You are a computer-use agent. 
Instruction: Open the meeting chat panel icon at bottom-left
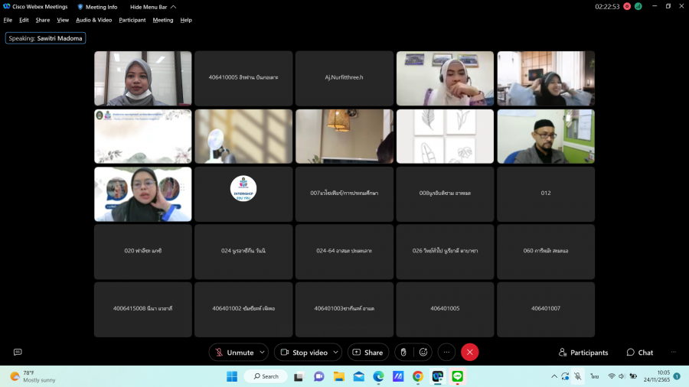(x=18, y=352)
